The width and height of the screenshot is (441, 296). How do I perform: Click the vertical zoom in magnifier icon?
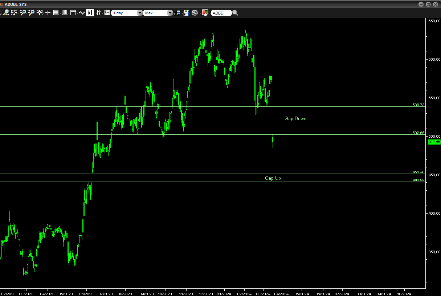click(23, 13)
